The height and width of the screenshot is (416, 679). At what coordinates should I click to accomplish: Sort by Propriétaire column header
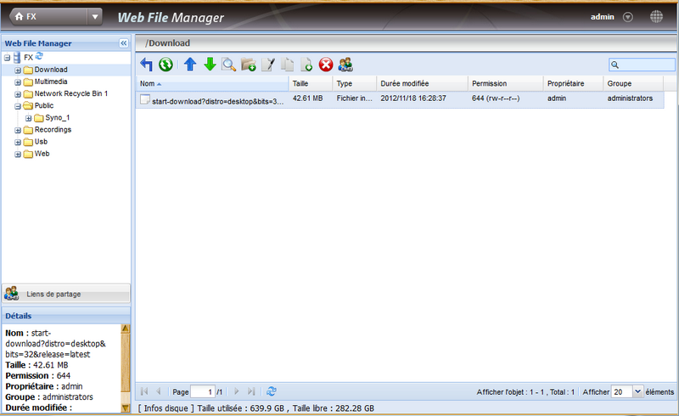pyautogui.click(x=574, y=84)
